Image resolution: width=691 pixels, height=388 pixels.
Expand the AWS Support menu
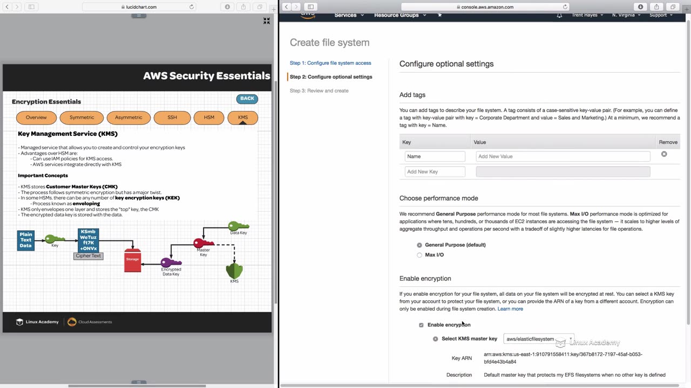661,15
